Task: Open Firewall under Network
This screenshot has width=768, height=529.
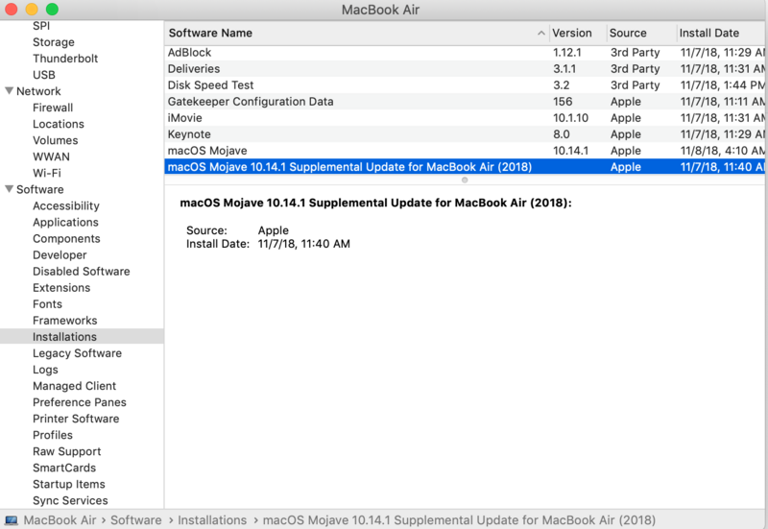Action: click(x=53, y=108)
